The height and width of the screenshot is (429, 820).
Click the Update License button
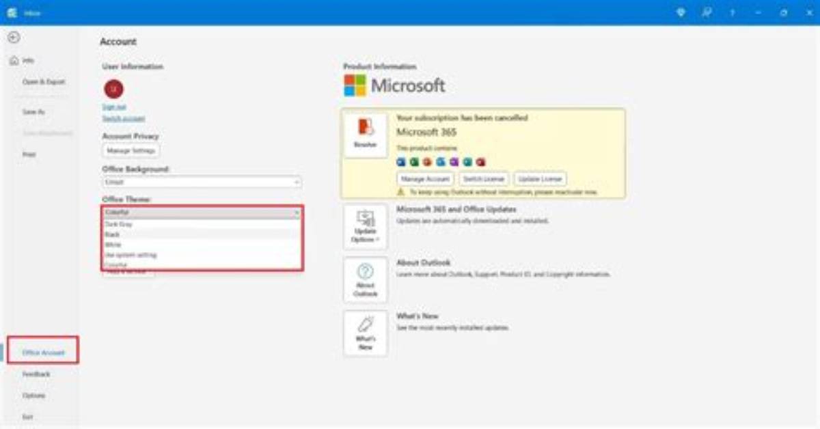click(x=540, y=179)
